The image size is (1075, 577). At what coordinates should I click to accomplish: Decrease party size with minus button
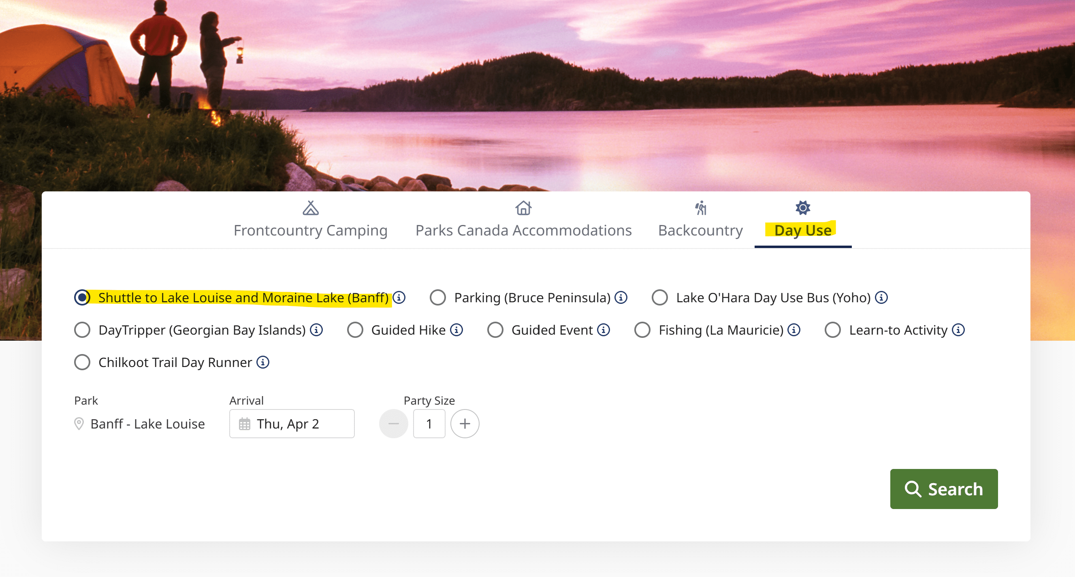pos(393,424)
